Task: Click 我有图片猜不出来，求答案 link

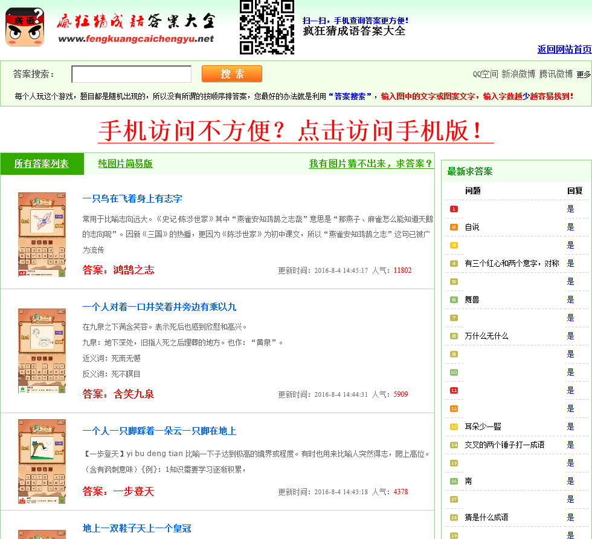Action: pos(371,164)
